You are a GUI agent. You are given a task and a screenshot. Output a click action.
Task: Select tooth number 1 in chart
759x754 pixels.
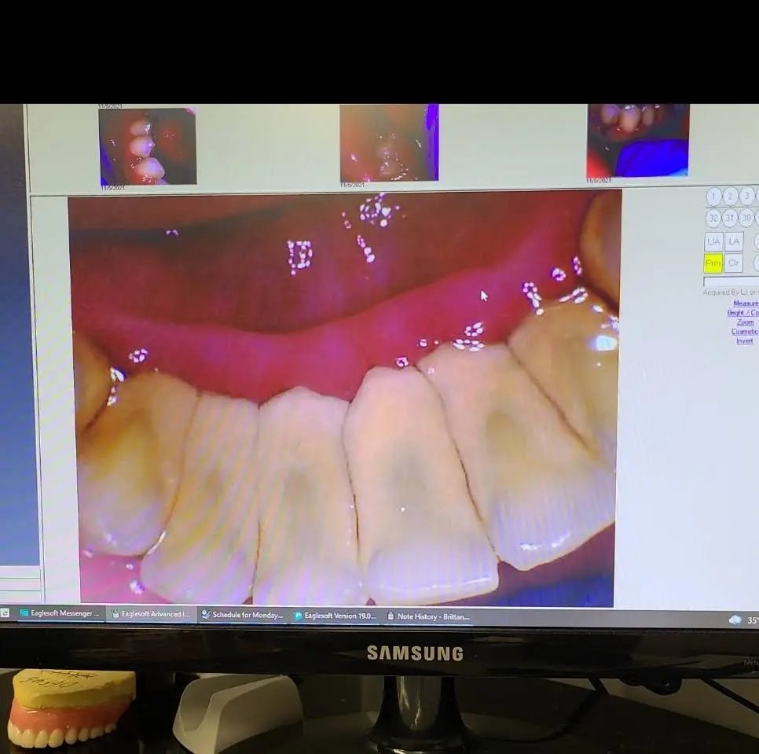coord(713,196)
